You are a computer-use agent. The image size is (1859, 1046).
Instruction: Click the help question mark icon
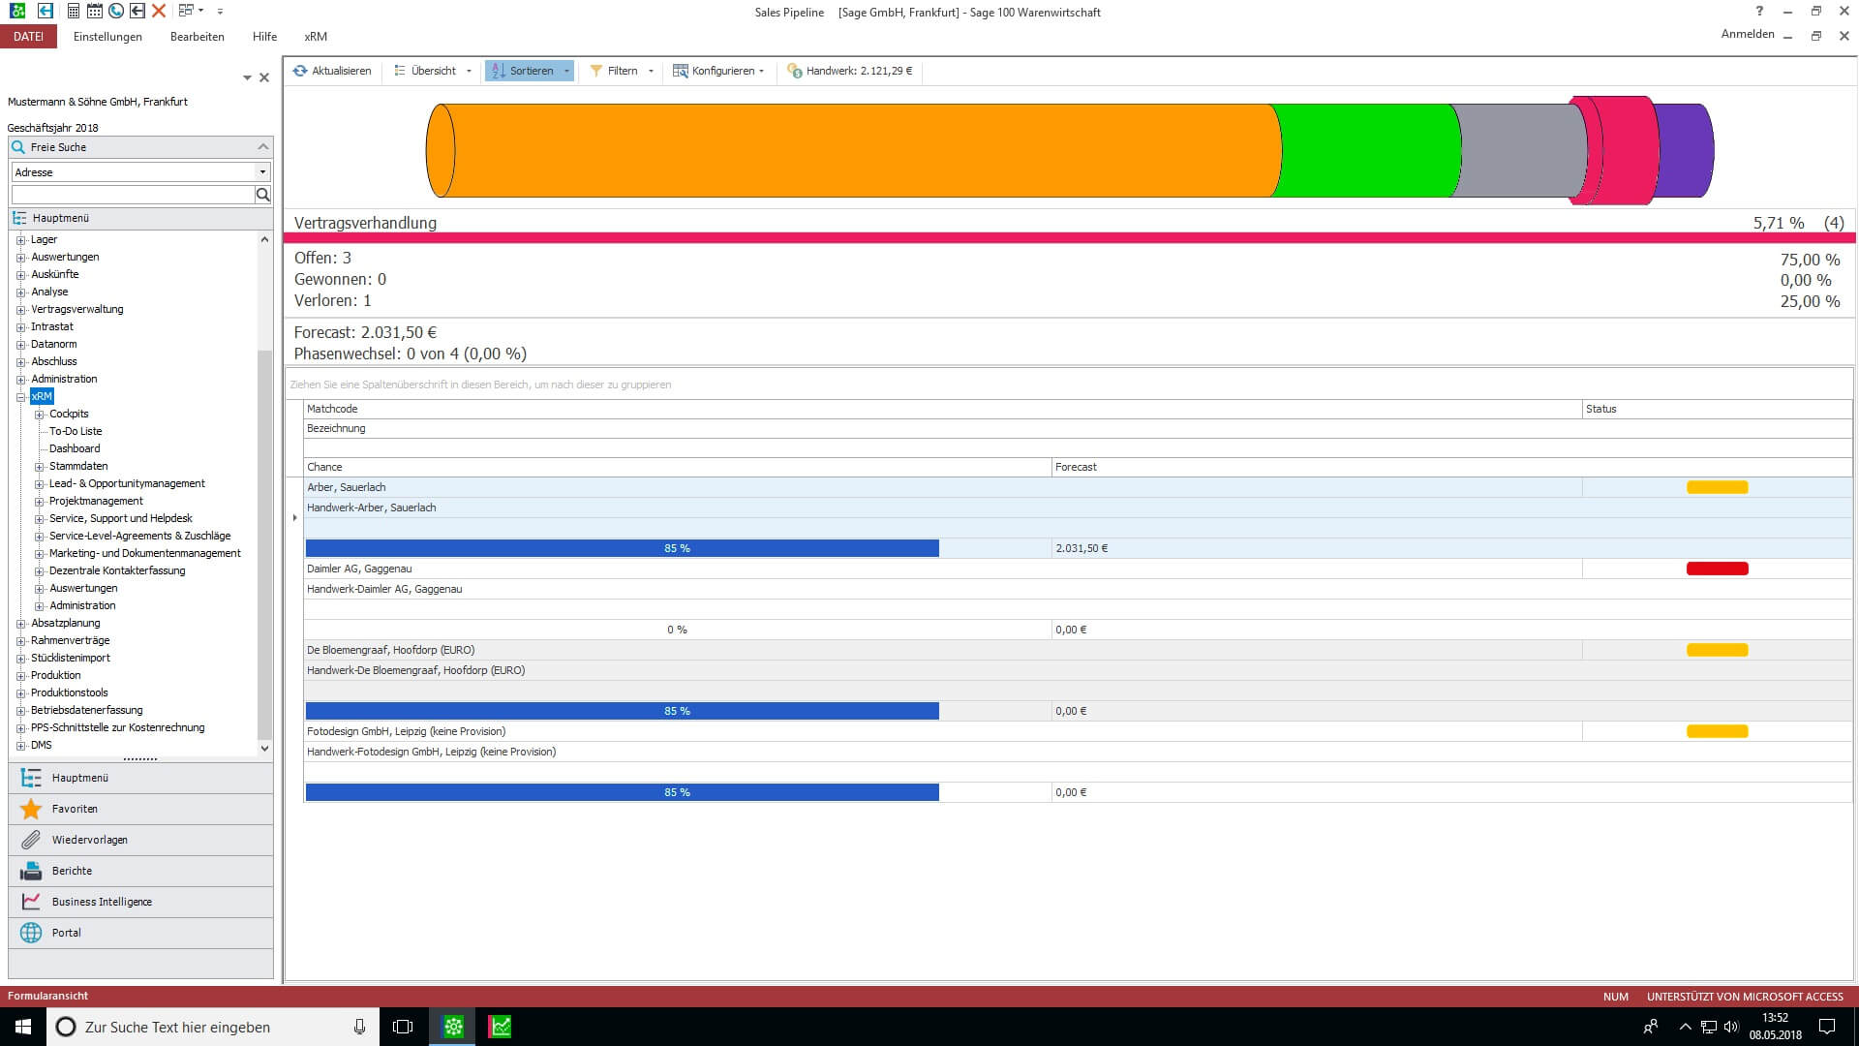[x=1759, y=12]
